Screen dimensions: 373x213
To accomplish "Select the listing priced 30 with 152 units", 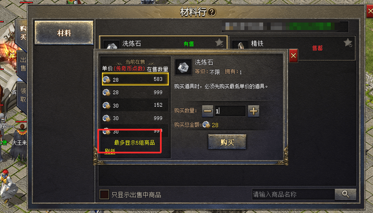I will click(135, 105).
